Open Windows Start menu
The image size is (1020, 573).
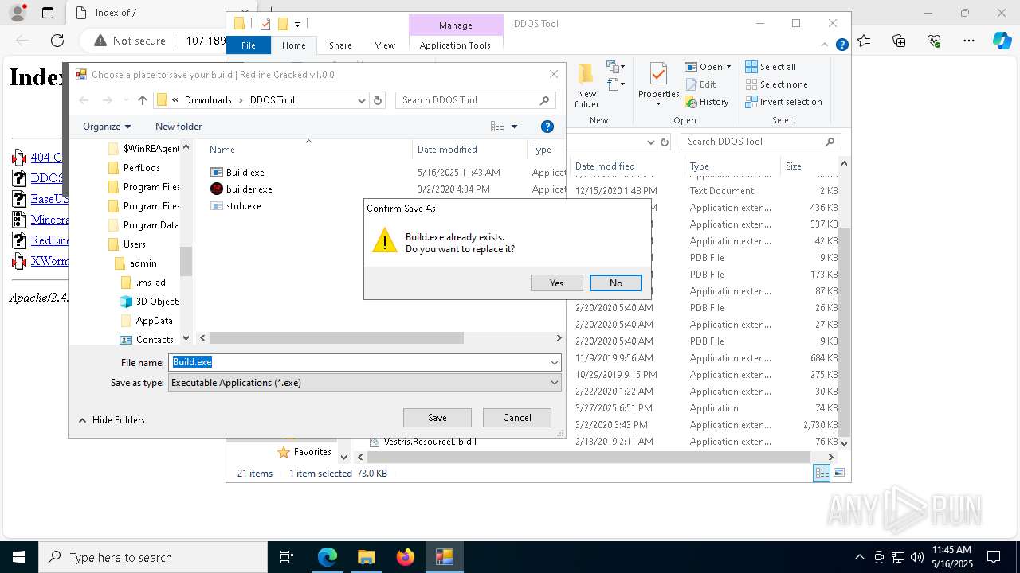[x=18, y=557]
